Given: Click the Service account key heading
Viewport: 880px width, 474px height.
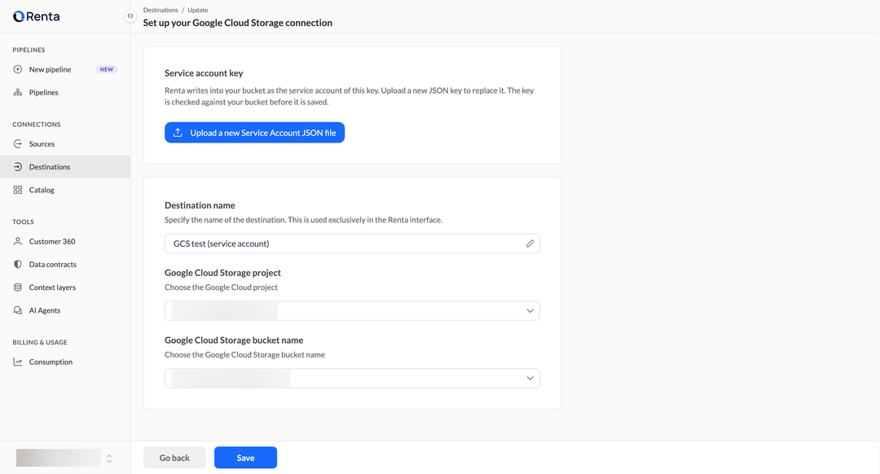Looking at the screenshot, I should (204, 73).
